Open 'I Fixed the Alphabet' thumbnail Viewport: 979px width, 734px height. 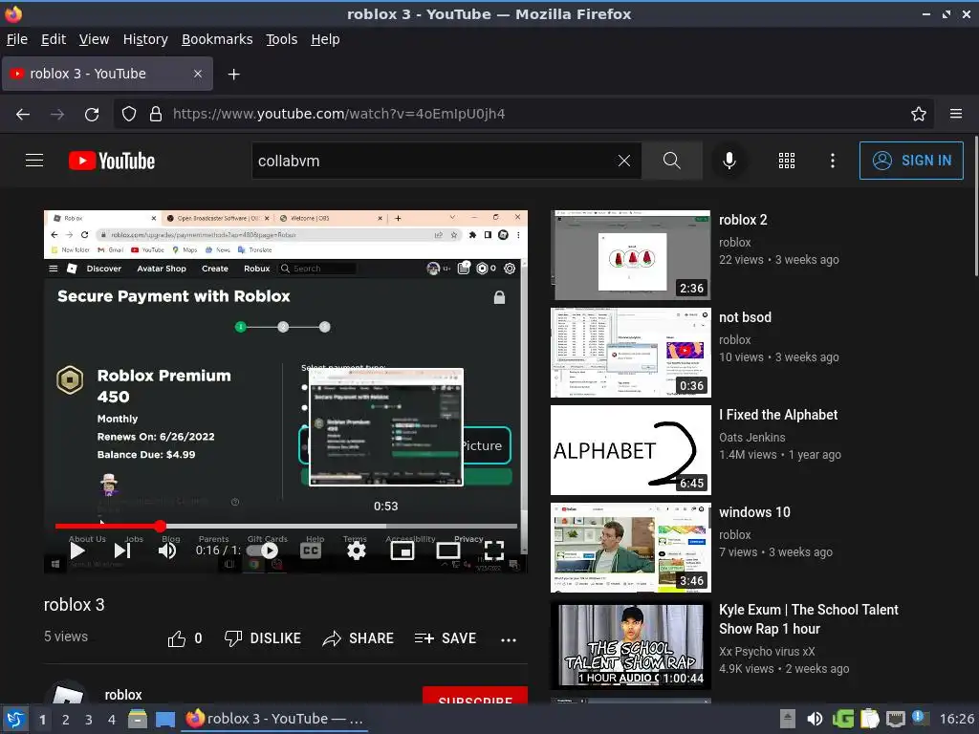[x=631, y=450]
